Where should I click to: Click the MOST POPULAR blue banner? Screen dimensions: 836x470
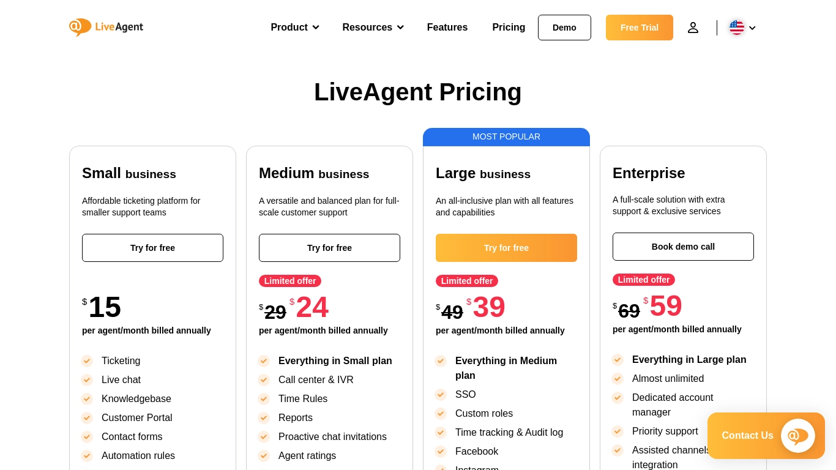(x=506, y=137)
